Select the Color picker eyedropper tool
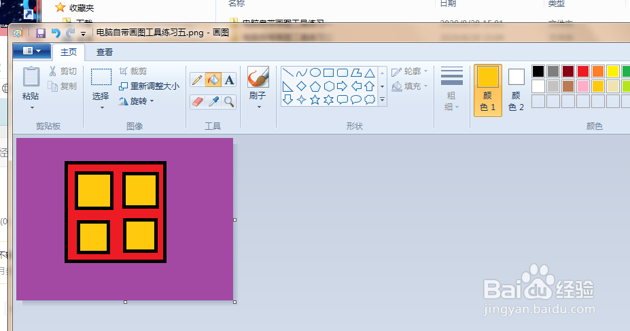Viewport: 630px width, 331px height. (213, 102)
